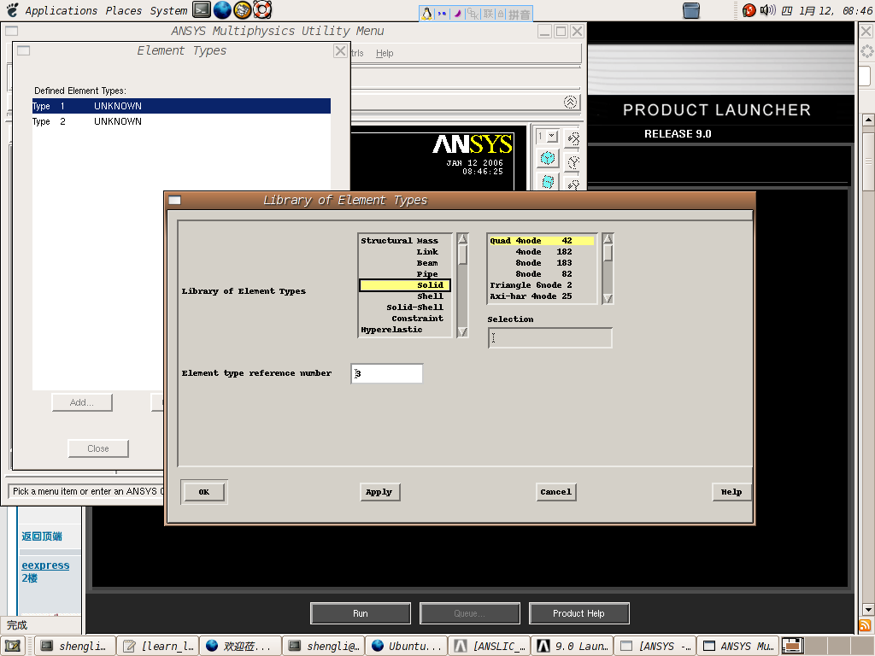The height and width of the screenshot is (656, 875).
Task: Open the Library of Element Types window menu
Action: [x=174, y=200]
